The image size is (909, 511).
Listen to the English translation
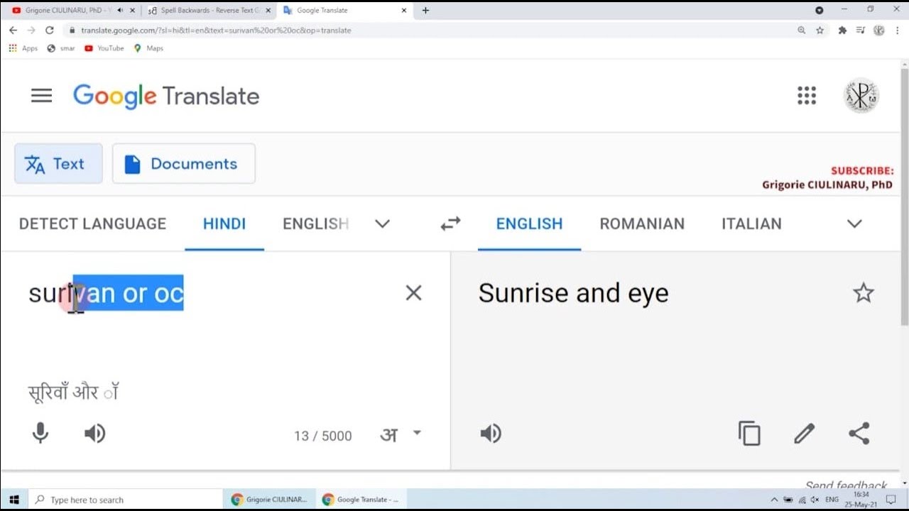pyautogui.click(x=491, y=434)
